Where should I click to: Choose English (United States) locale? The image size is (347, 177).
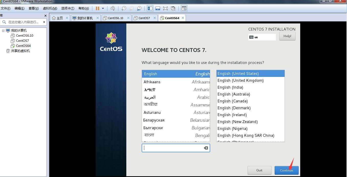pos(251,74)
